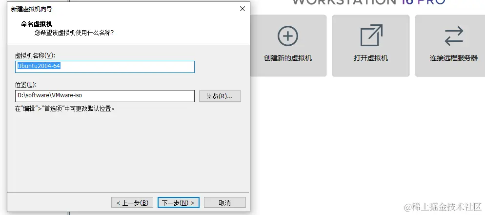Select the 连接远程服务器 label text
The image size is (485, 215).
pyautogui.click(x=453, y=58)
